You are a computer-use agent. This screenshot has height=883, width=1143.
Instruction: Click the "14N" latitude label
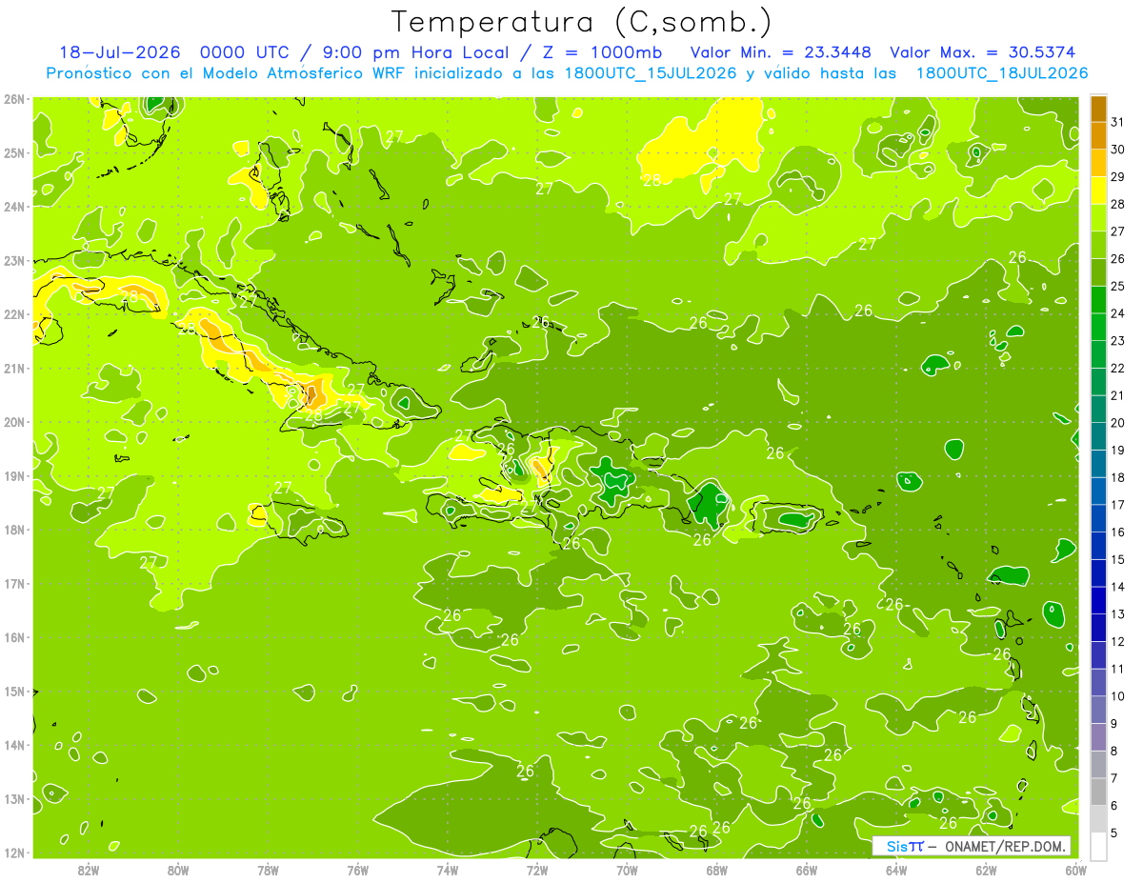pyautogui.click(x=14, y=745)
